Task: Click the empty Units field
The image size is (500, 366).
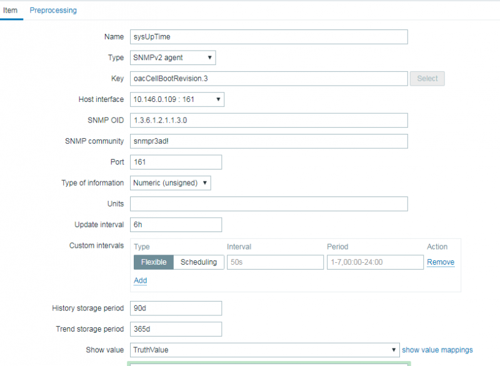Action: click(x=269, y=204)
